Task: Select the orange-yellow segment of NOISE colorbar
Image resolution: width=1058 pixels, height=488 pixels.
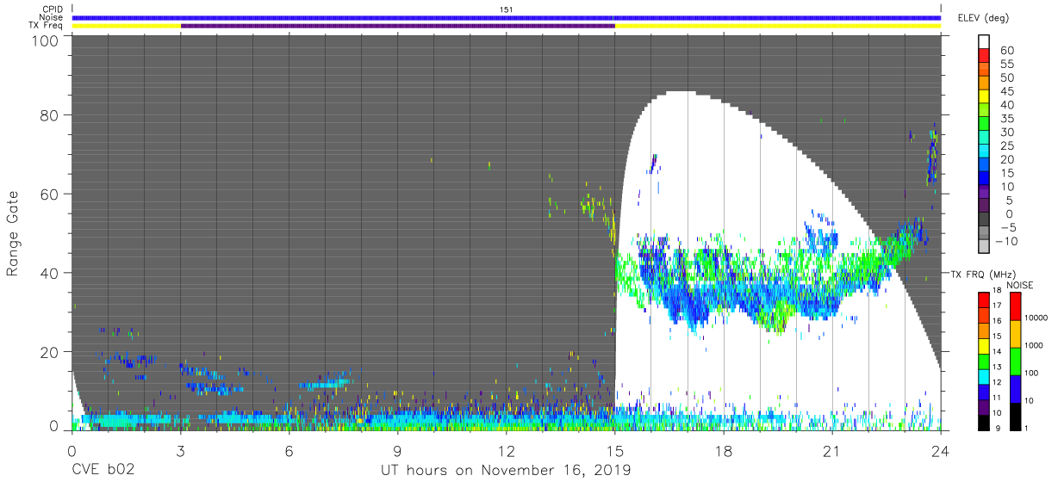Action: (1014, 334)
